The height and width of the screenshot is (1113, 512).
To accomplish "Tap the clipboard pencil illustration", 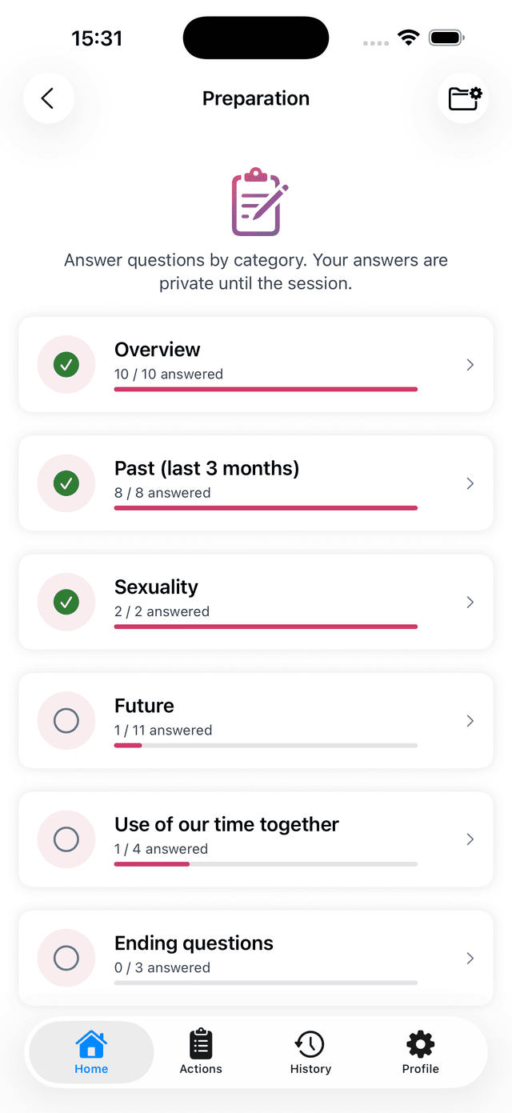I will tap(259, 202).
